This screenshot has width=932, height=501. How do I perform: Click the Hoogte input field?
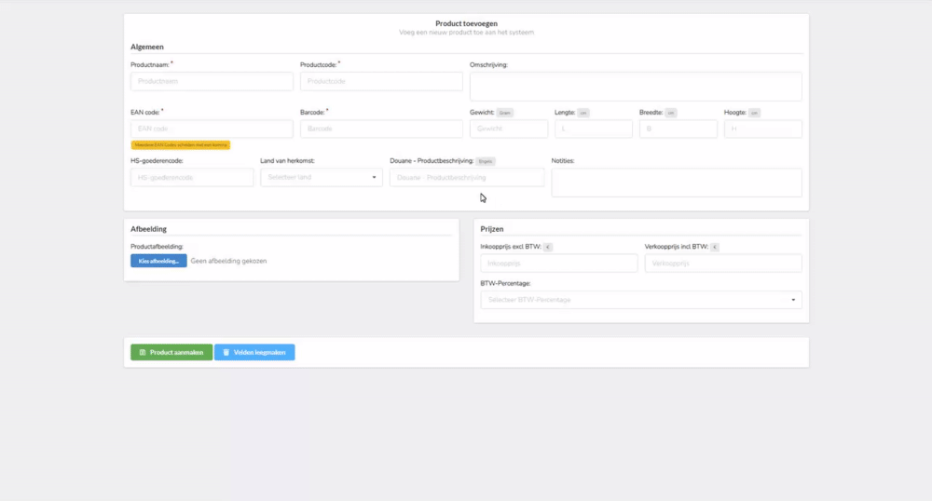(762, 129)
